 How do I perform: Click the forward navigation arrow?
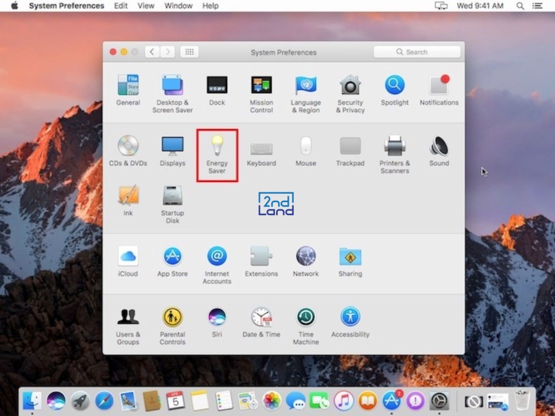(x=168, y=52)
